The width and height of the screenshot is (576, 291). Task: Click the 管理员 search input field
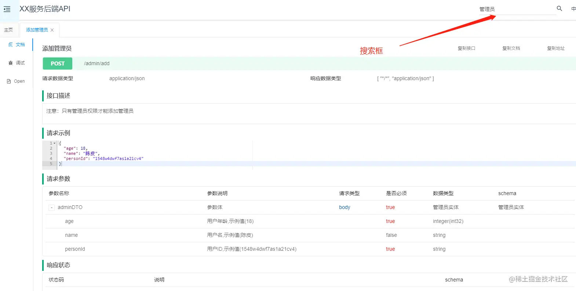click(517, 9)
